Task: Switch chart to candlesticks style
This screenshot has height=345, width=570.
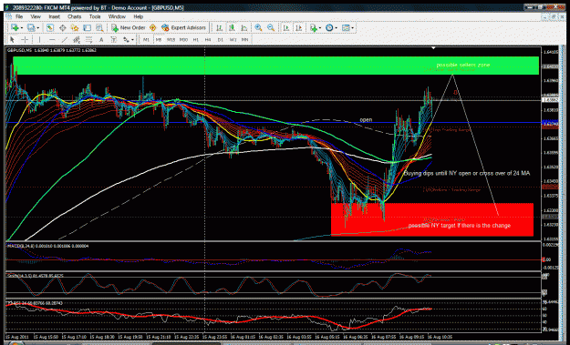Action: (232, 28)
